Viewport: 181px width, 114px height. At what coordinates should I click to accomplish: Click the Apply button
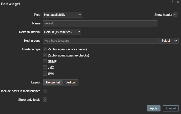[x=154, y=108]
